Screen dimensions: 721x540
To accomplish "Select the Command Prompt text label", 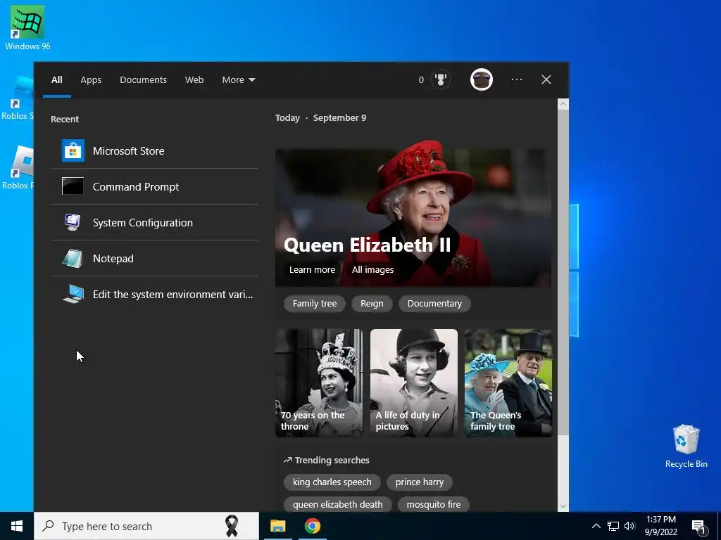I will pos(136,186).
